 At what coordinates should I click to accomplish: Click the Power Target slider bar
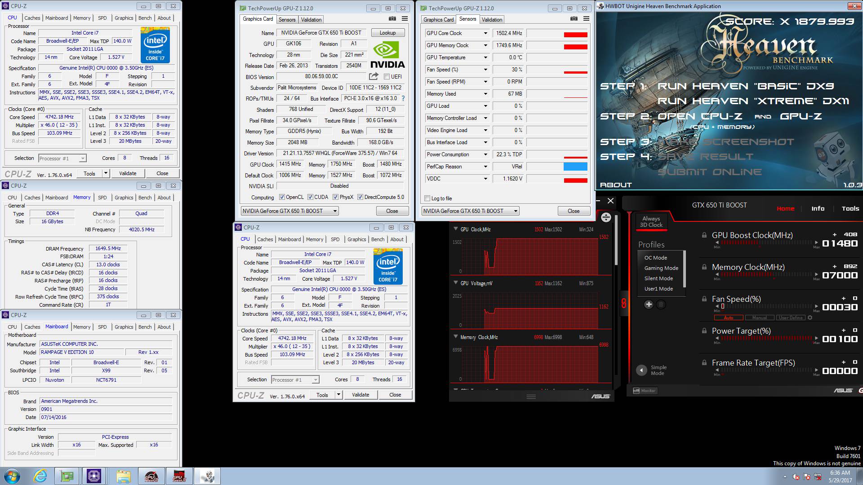coord(766,338)
